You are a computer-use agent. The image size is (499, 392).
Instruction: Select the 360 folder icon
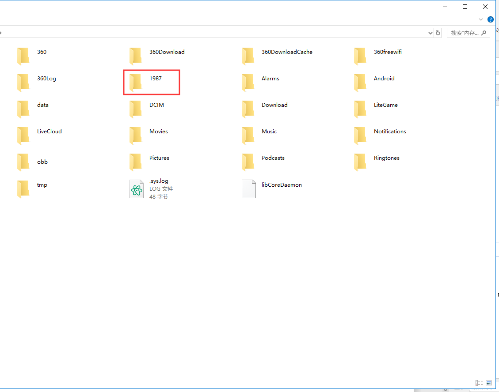(23, 56)
